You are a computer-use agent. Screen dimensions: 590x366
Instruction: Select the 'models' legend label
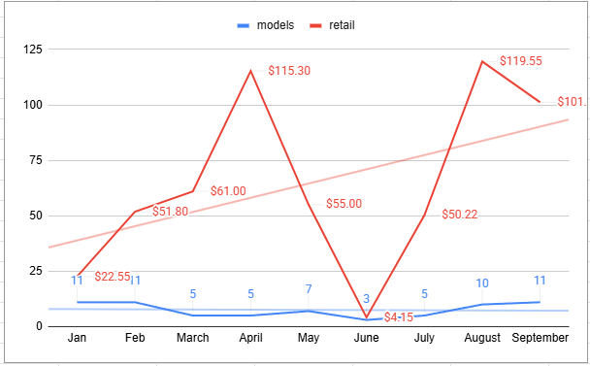[276, 25]
